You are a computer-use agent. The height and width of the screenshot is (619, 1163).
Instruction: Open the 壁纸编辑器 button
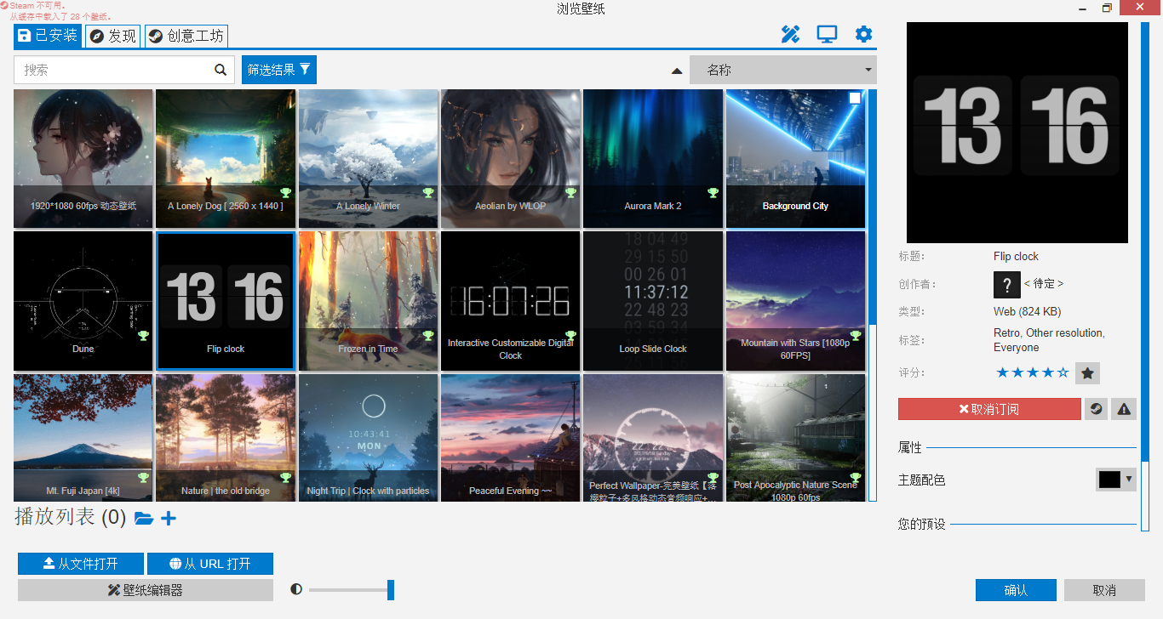pos(146,590)
